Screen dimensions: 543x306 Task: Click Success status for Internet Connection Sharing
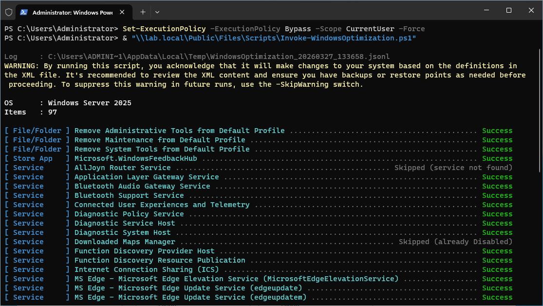click(497, 269)
